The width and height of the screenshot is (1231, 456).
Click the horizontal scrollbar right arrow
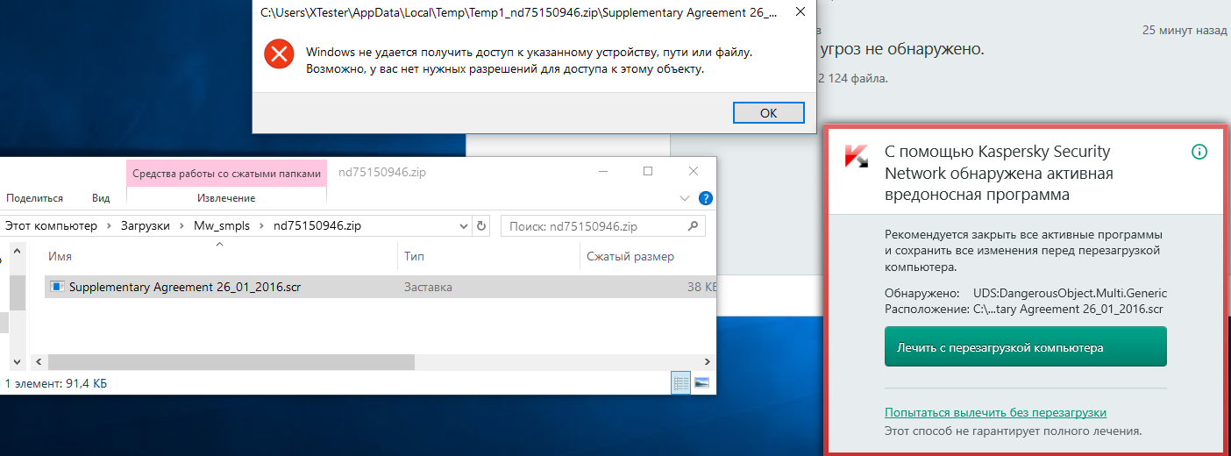pyautogui.click(x=708, y=361)
